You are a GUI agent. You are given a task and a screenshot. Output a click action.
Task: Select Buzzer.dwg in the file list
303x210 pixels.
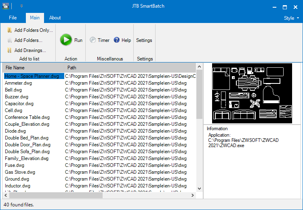(x=17, y=97)
